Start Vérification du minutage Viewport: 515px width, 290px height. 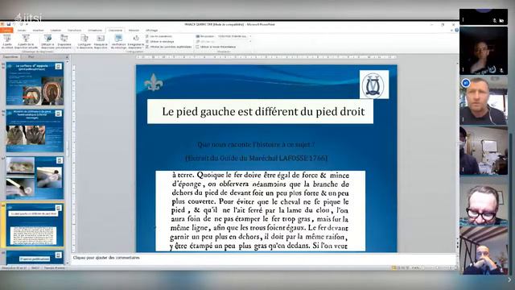118,42
